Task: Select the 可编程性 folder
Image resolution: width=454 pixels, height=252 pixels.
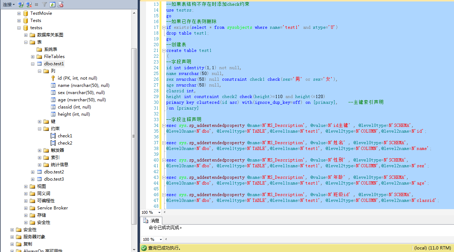Action: 46,201
